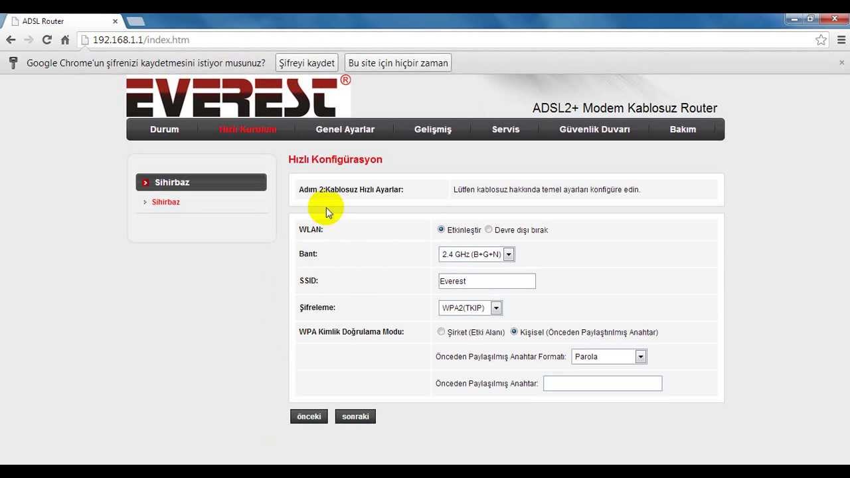Viewport: 850px width, 478px height.
Task: Click the önceki button
Action: (x=309, y=416)
